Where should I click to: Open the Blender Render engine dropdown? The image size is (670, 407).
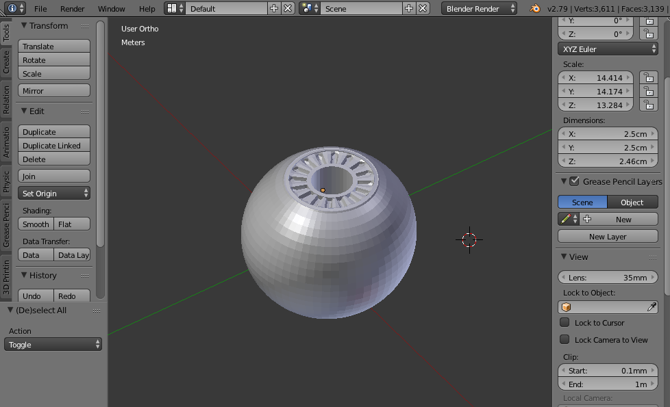point(478,9)
